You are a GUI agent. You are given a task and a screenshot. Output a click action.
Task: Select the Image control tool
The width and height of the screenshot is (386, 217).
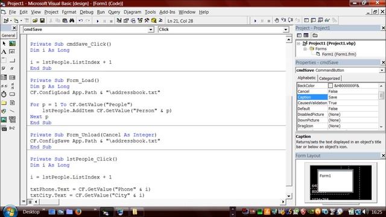[x=4, y=120]
